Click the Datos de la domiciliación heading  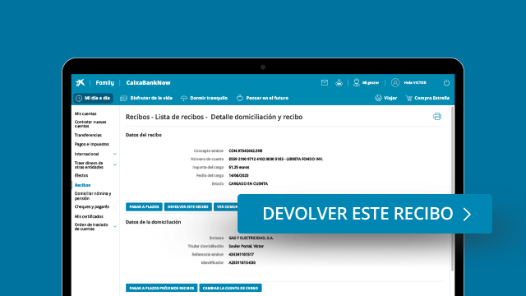pos(154,222)
